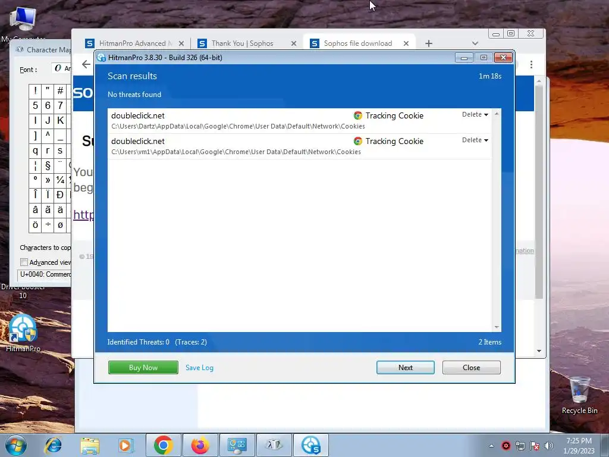The image size is (609, 457).
Task: Toggle Advanced view checkbox in Character Map
Action: 24,262
